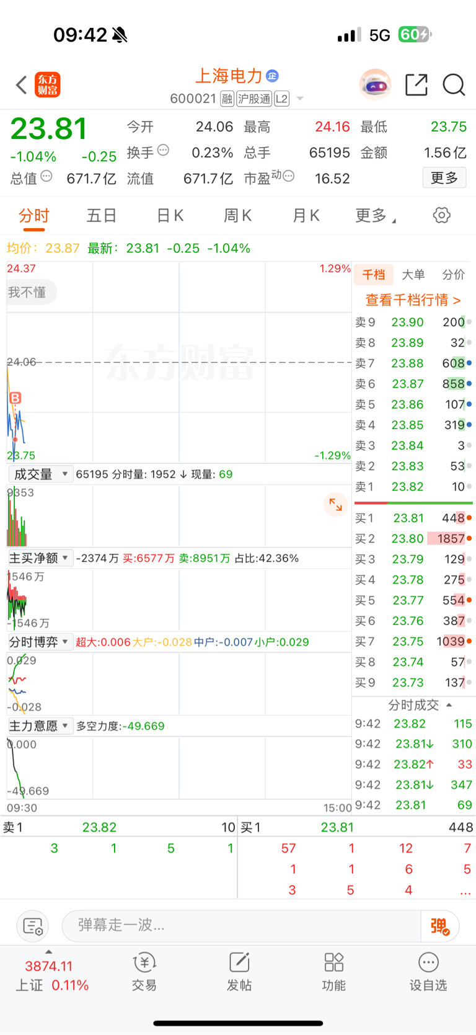
Task: Tap the intraday price chart area
Action: (179, 362)
